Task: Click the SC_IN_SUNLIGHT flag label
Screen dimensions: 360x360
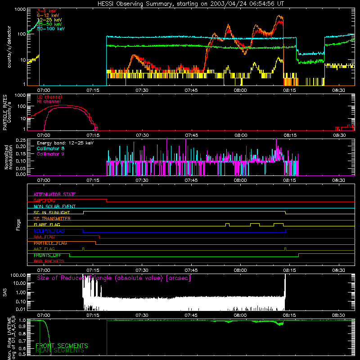Action: tap(52, 212)
